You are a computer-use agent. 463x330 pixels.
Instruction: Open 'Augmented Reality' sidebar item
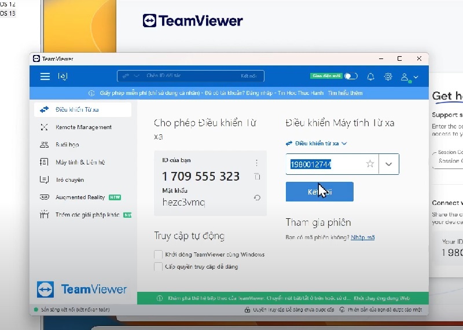point(83,197)
